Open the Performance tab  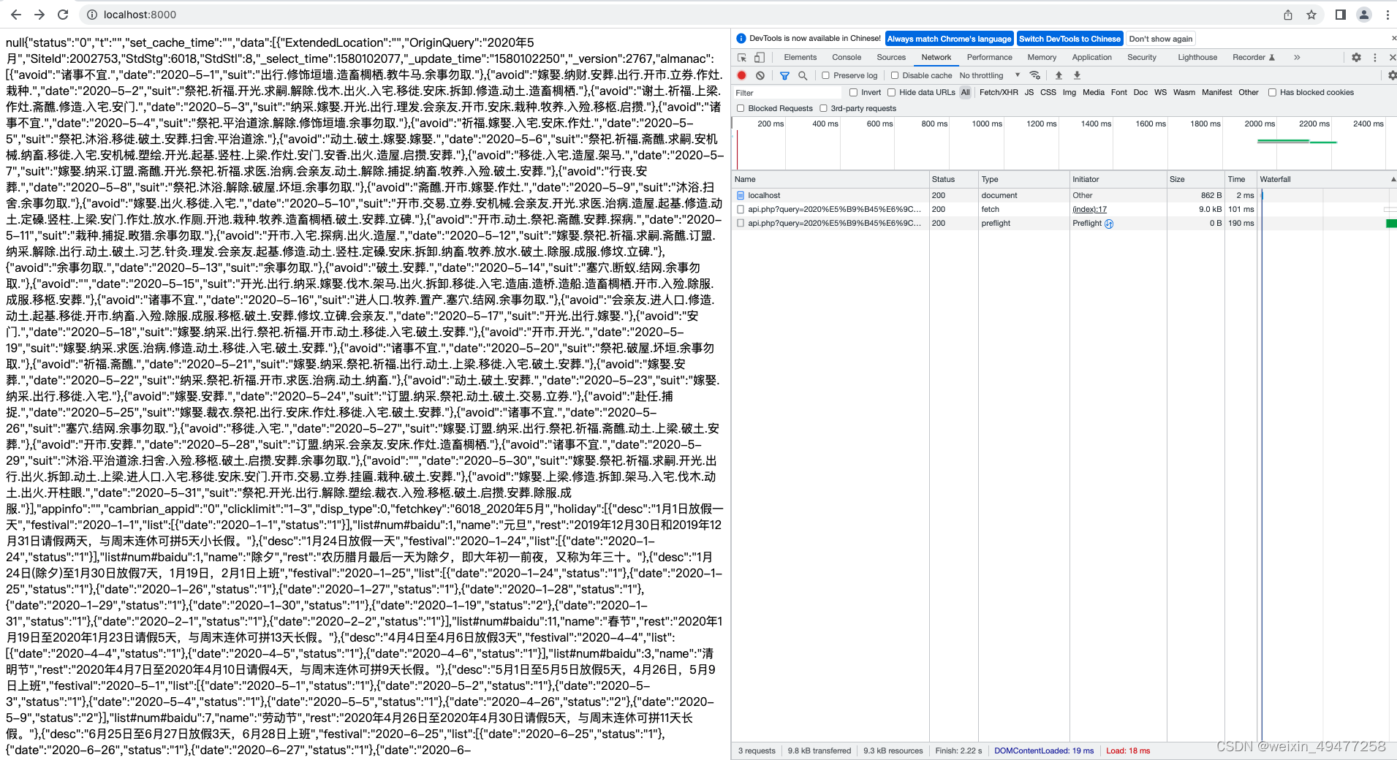[990, 57]
